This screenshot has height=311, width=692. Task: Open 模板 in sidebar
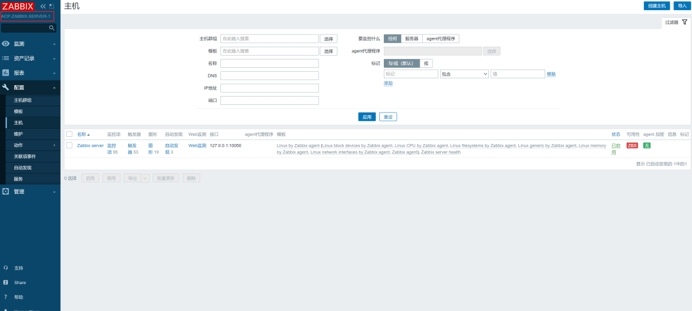(18, 111)
